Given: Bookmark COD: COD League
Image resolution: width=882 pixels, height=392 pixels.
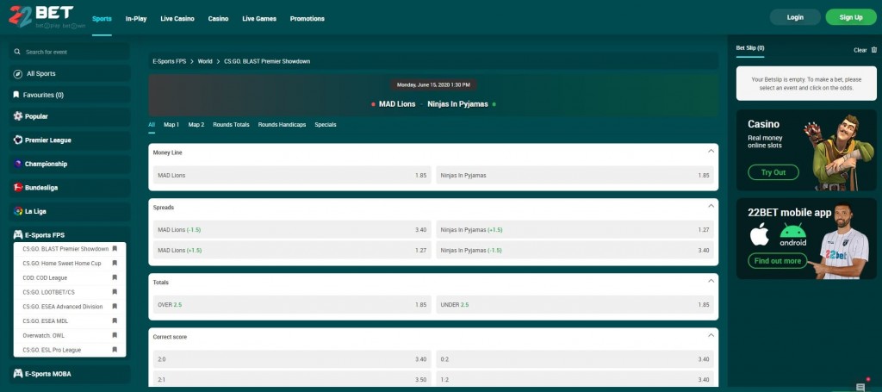Looking at the screenshot, I should tap(115, 277).
